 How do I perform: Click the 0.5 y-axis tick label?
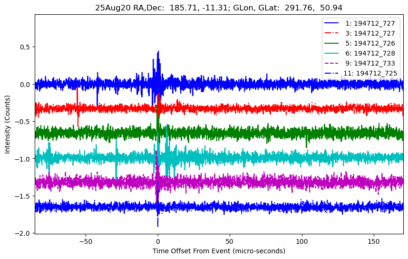pos(25,47)
